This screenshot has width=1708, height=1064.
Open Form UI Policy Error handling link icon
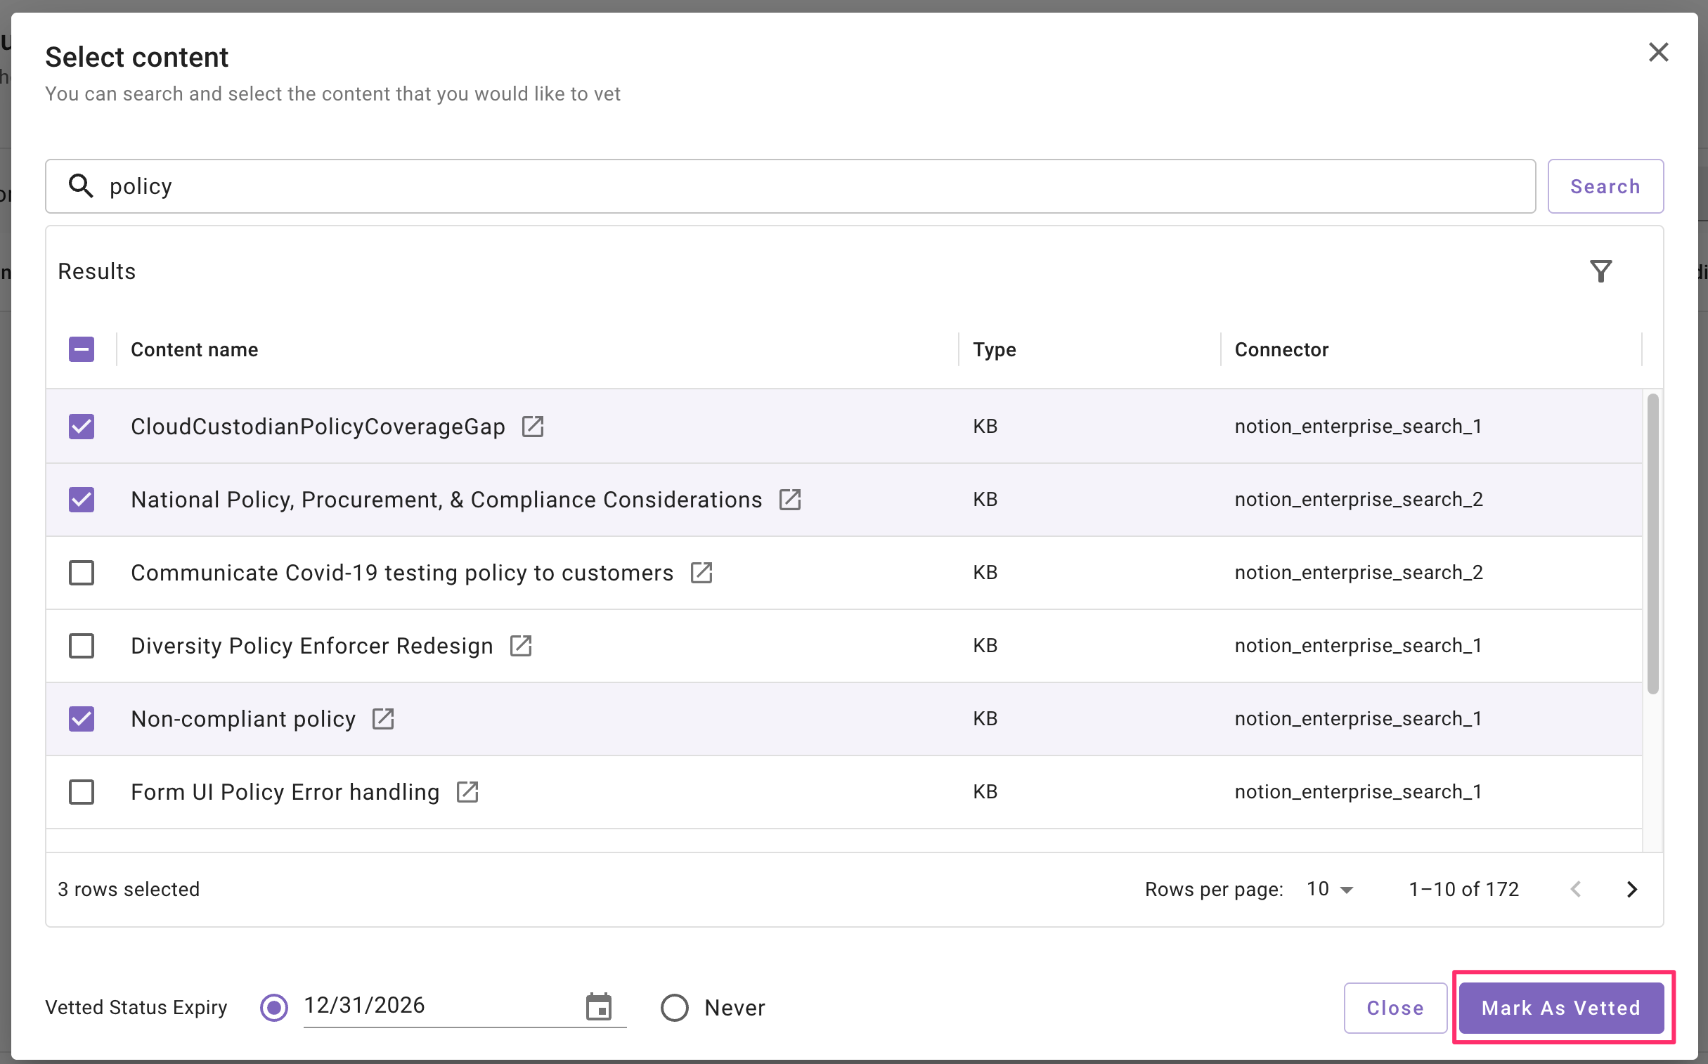[467, 792]
